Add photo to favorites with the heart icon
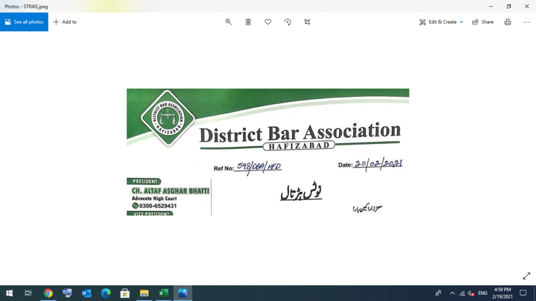Image resolution: width=536 pixels, height=301 pixels. [268, 22]
